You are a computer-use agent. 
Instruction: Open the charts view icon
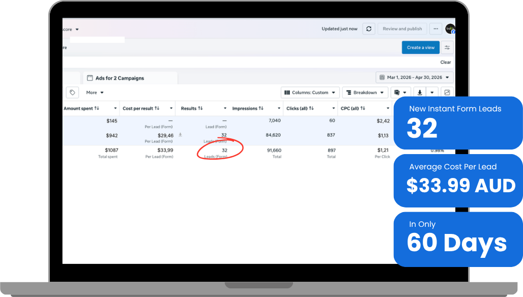pyautogui.click(x=447, y=93)
